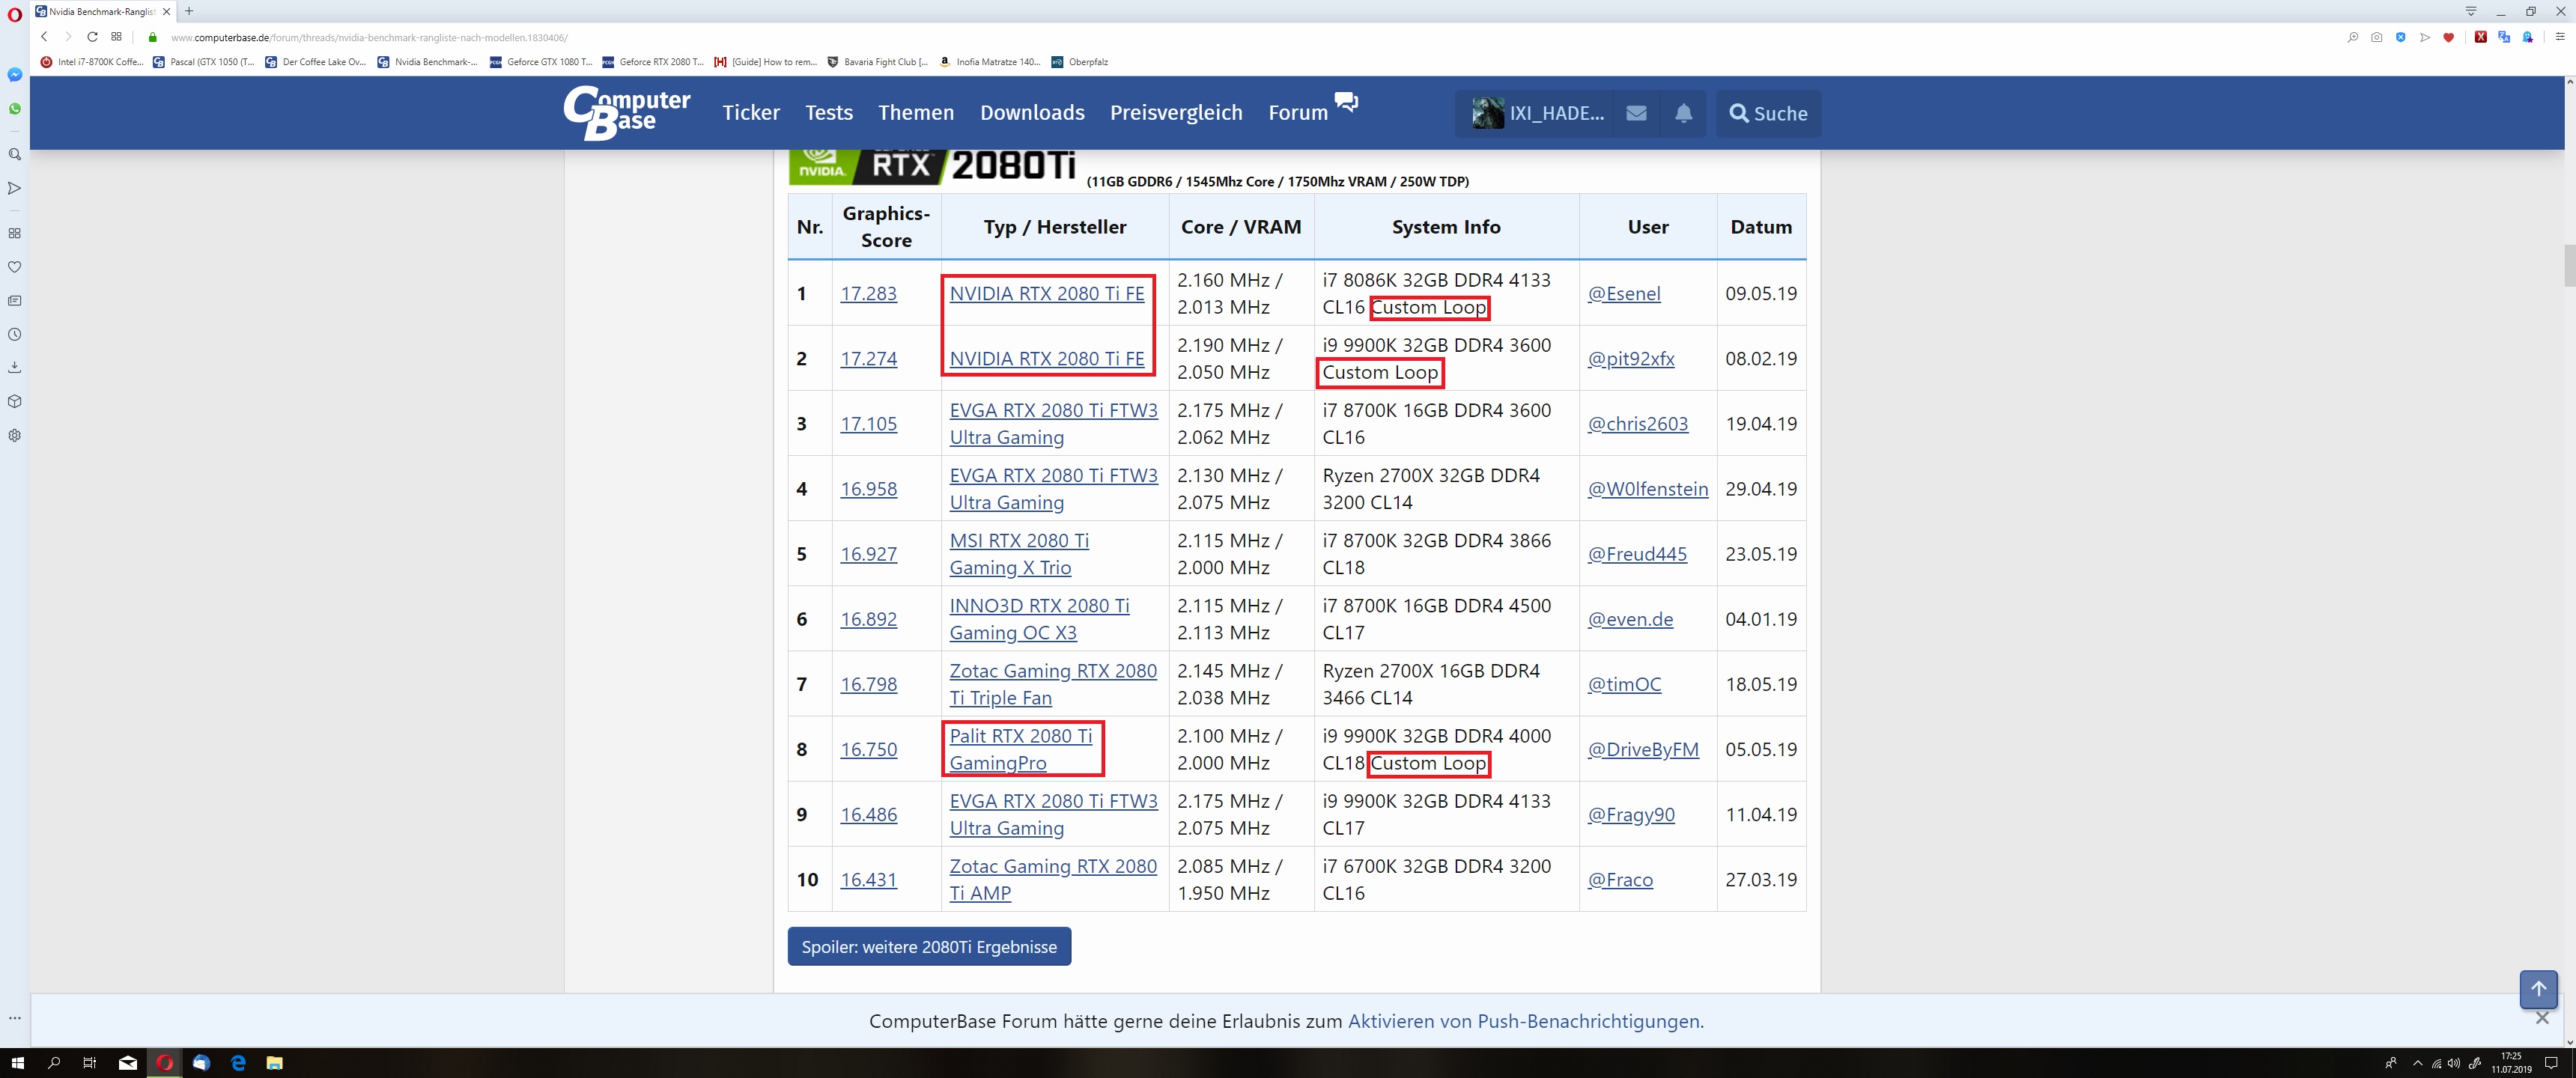Open WhatsApp in Opera sidebar
The height and width of the screenshot is (1078, 2576).
15,109
